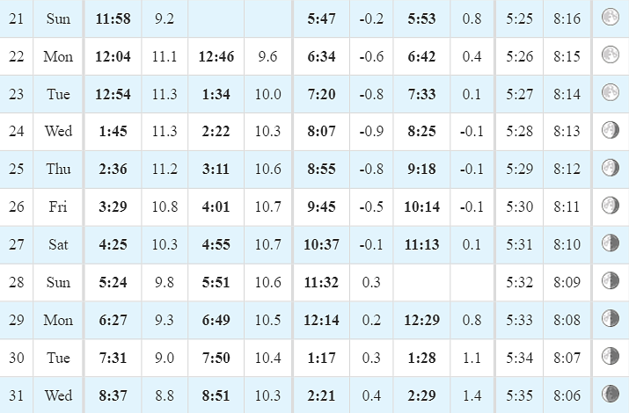The image size is (629, 413).
Task: Click the 8:07 low tide on Wednesday the 24th
Action: (321, 132)
